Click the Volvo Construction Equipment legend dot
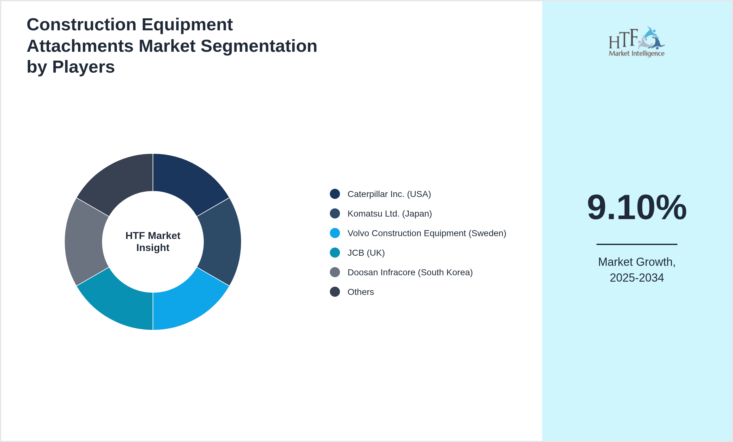 [335, 233]
